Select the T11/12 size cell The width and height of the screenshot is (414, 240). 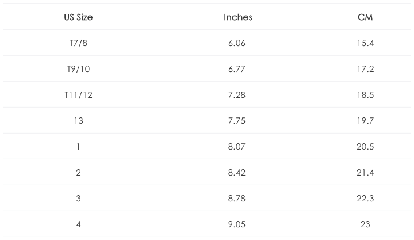pos(78,95)
